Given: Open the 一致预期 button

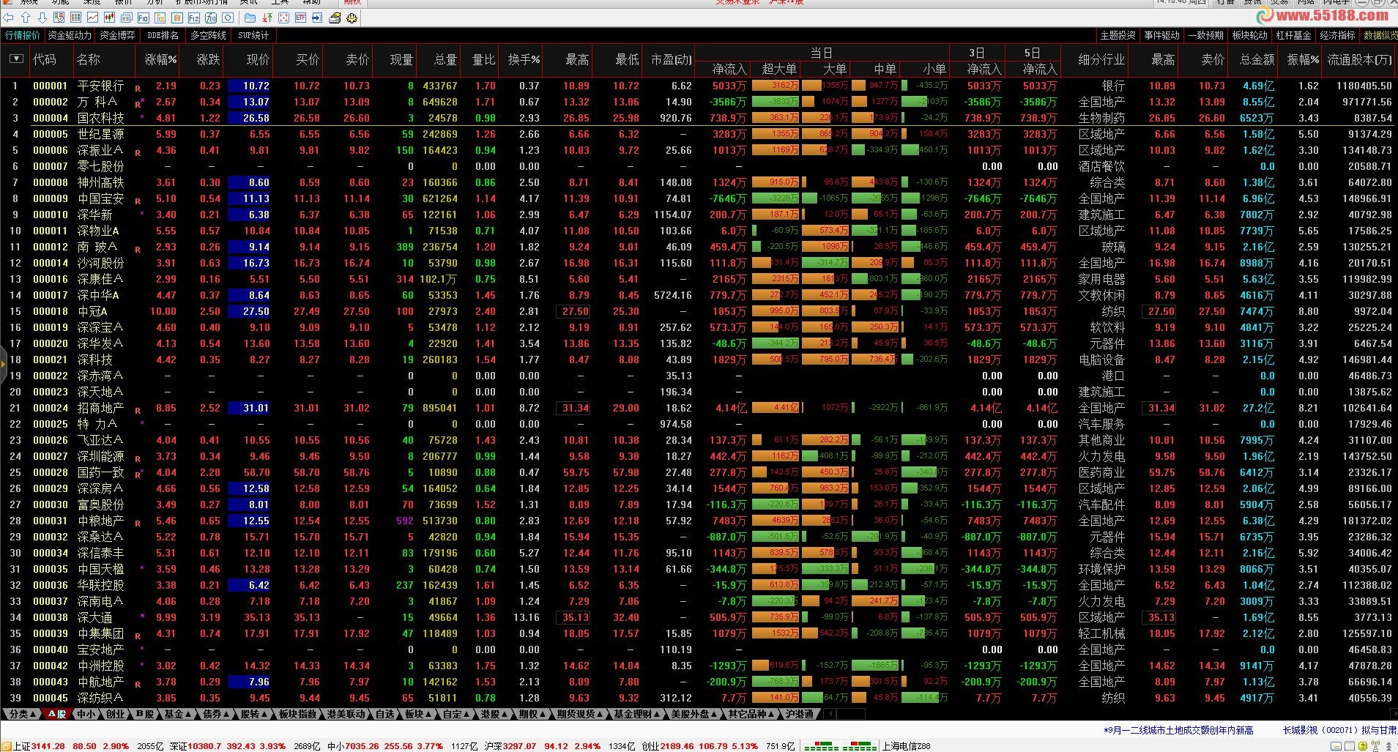Looking at the screenshot, I should (1205, 35).
